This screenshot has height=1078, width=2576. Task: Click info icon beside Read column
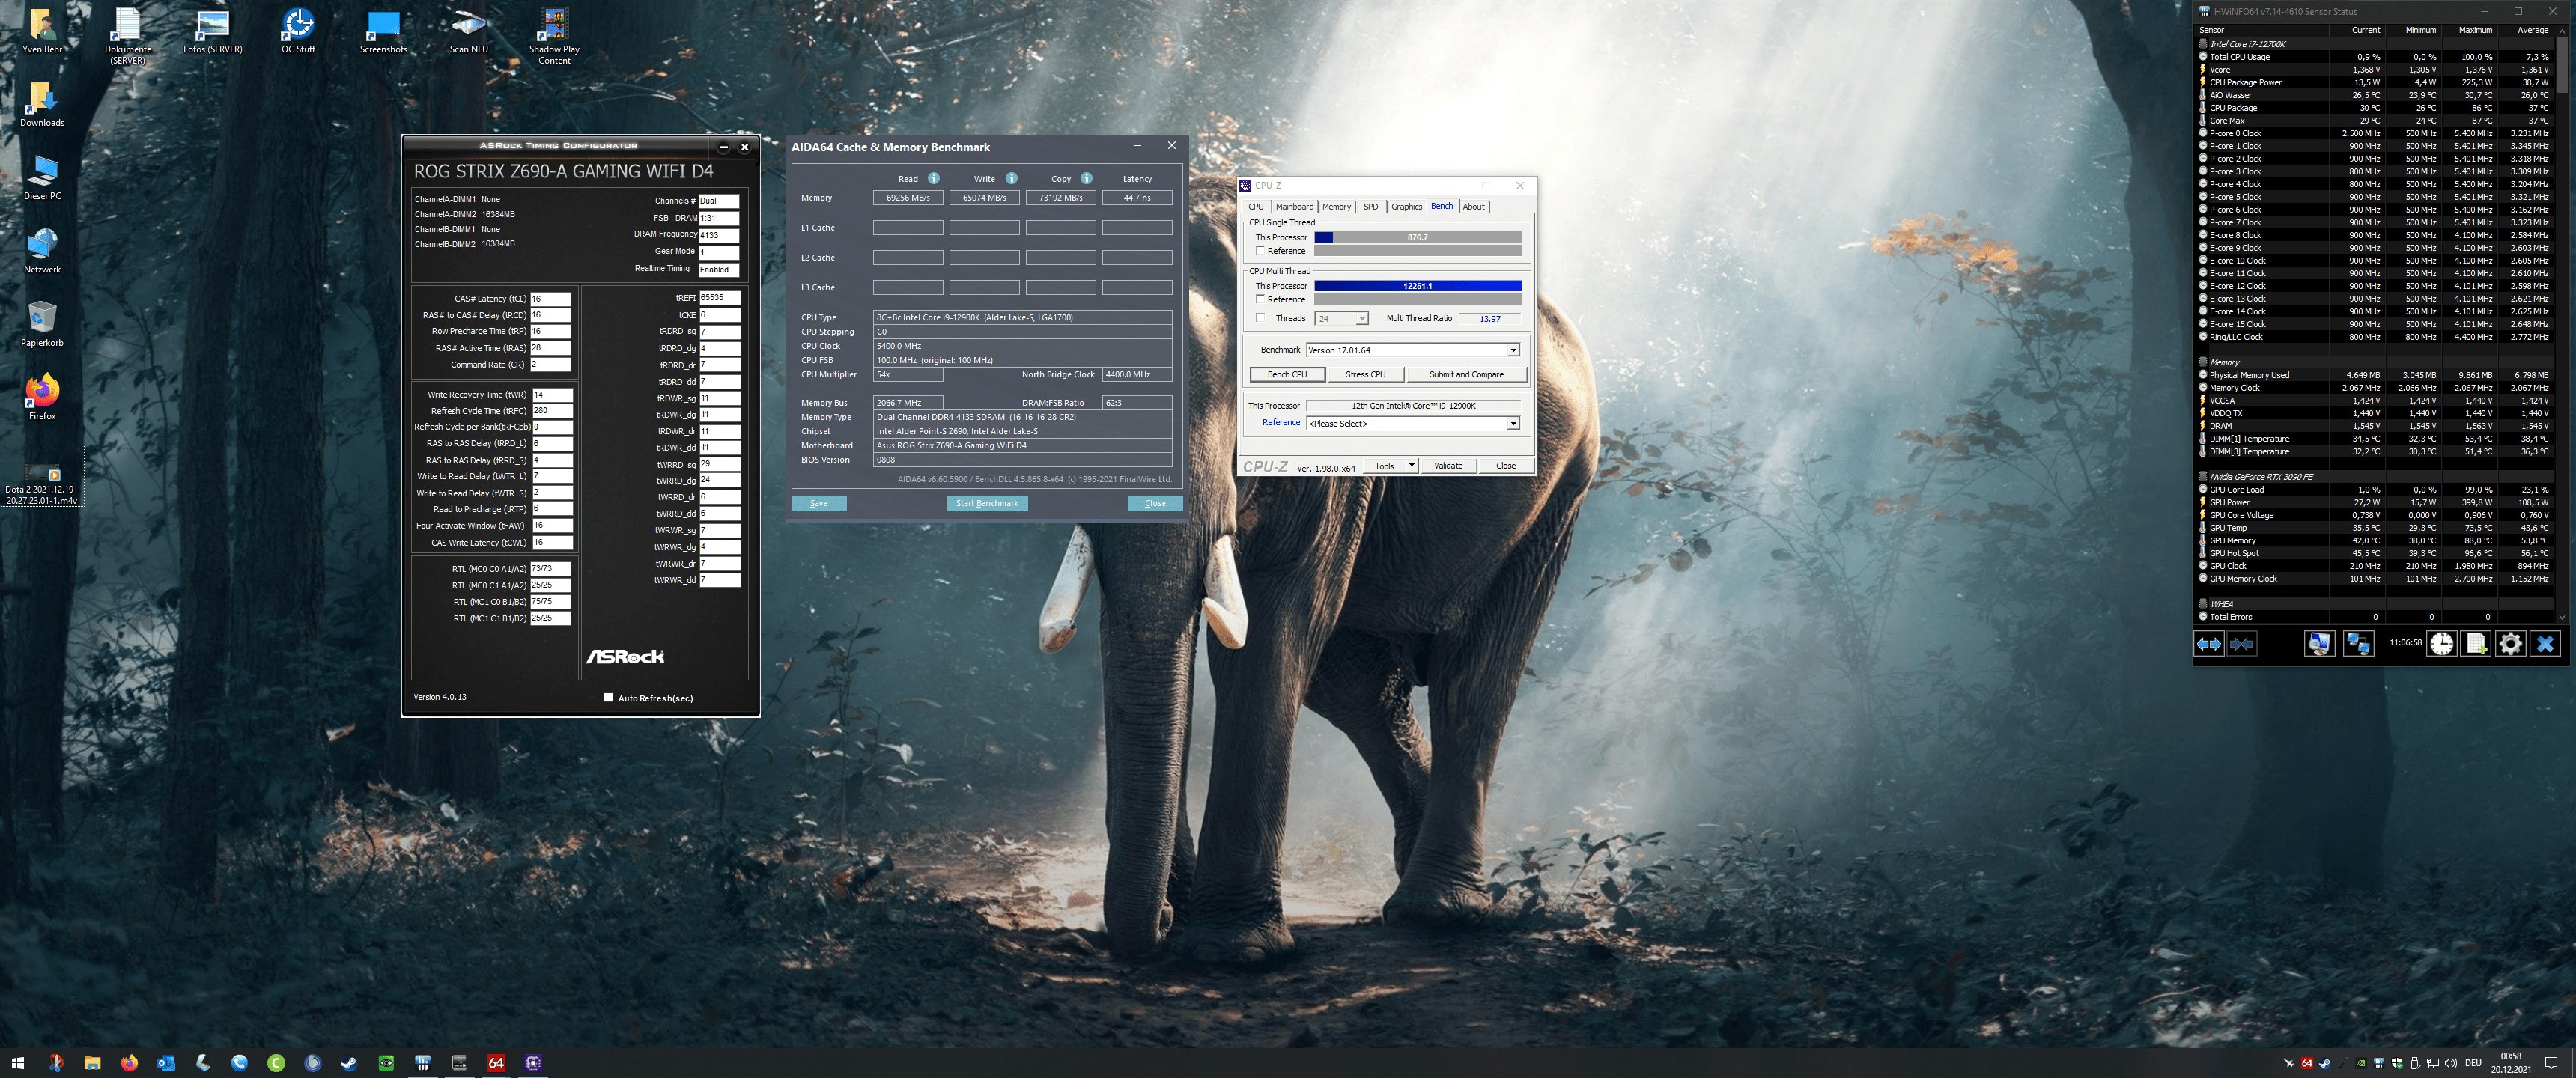tap(933, 179)
